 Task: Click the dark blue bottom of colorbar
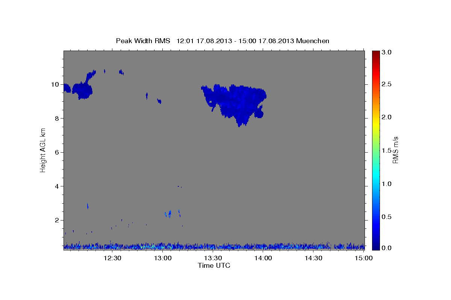coord(376,246)
